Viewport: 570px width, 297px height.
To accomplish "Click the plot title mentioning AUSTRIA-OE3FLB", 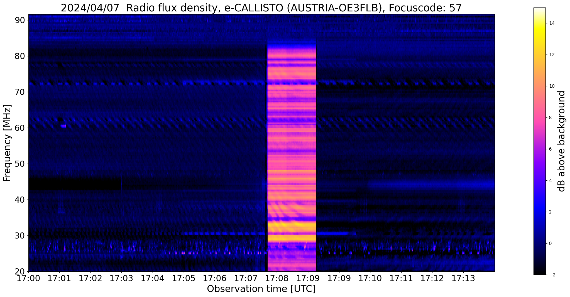I will pyautogui.click(x=261, y=8).
